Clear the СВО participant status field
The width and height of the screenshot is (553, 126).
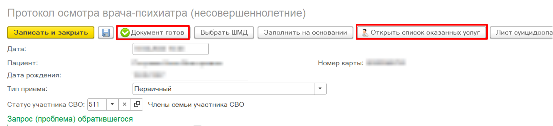124,104
